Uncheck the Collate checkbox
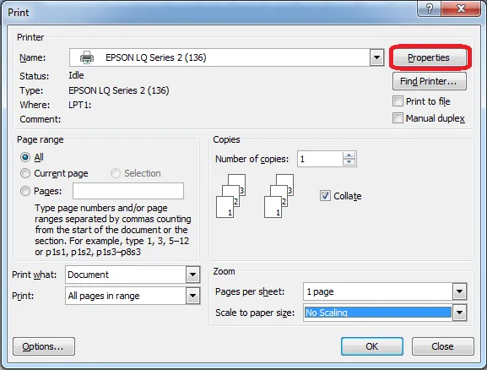This screenshot has width=487, height=370. (x=325, y=196)
